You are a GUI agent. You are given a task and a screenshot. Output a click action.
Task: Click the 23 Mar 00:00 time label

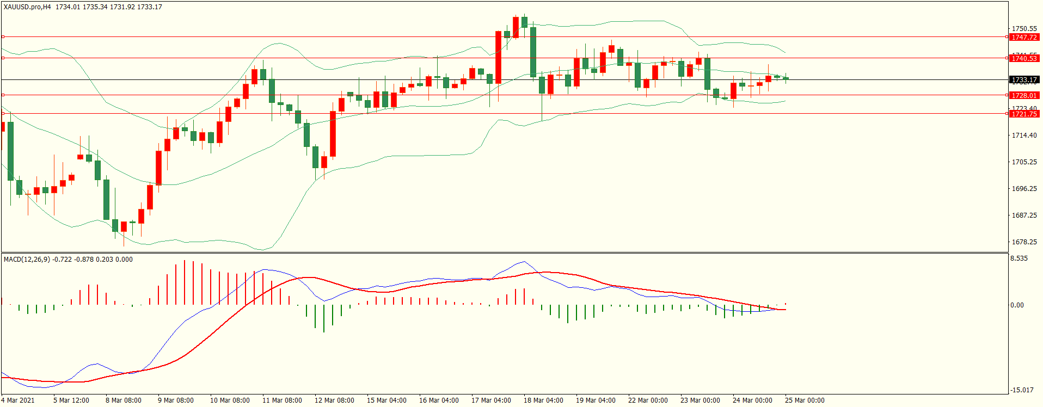[x=700, y=400]
